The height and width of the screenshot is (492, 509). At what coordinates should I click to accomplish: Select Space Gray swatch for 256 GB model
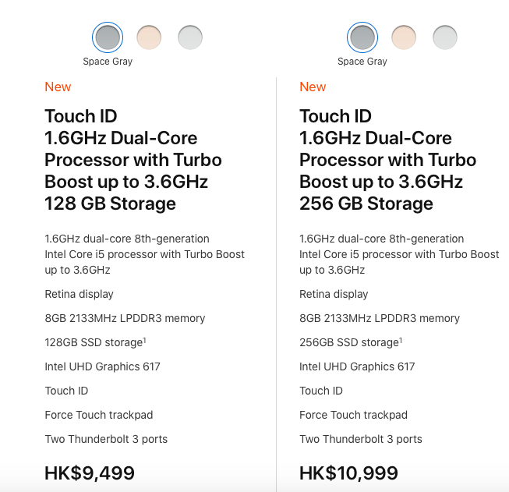pyautogui.click(x=362, y=37)
